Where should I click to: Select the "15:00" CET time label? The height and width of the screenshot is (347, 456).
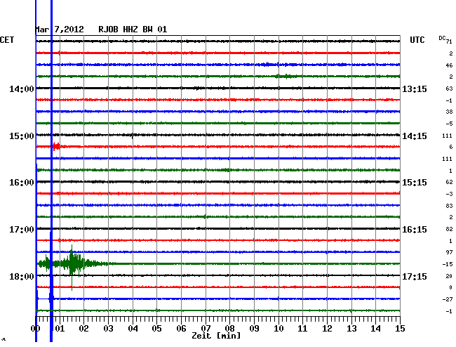22,136
